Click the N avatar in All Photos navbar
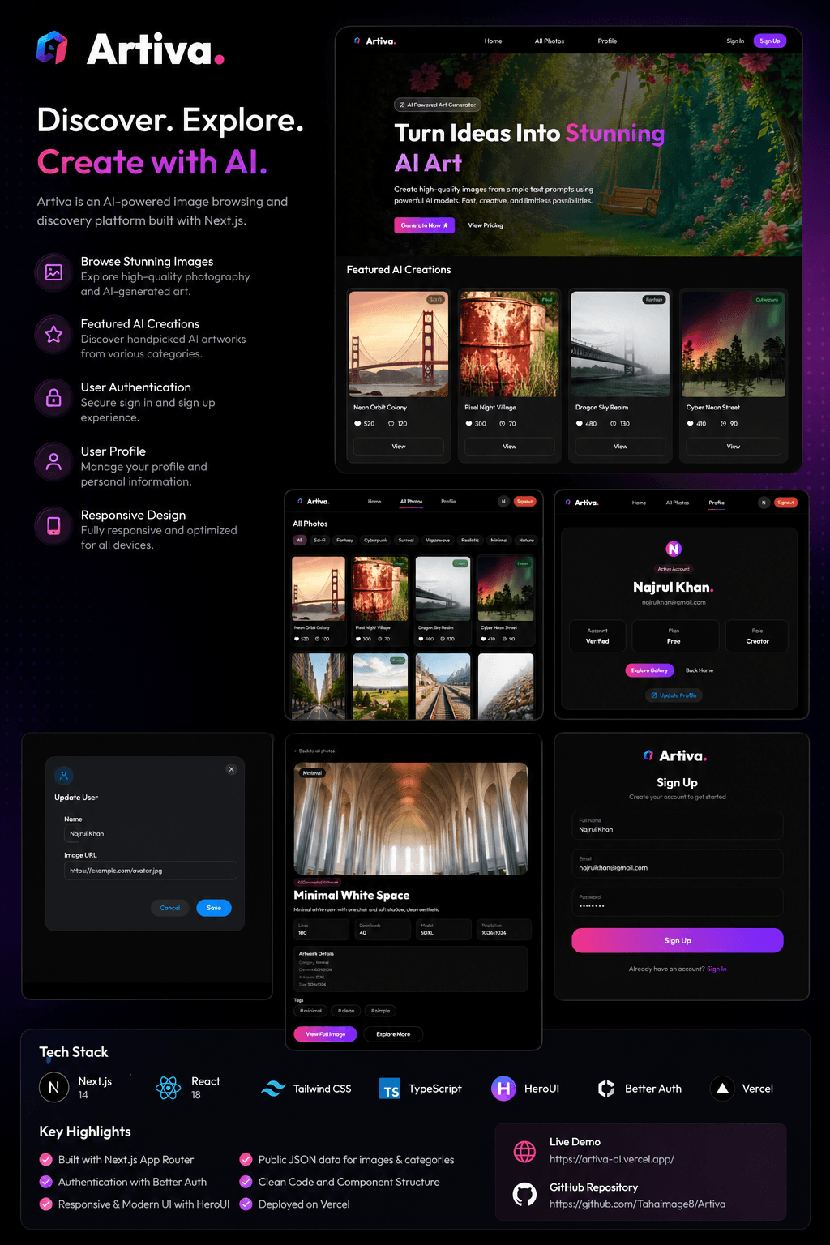The height and width of the screenshot is (1245, 830). [503, 502]
